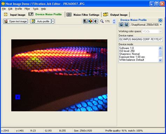Viewport: 166px width, 134px height.
Task: Switch to the Input Image tab
Action: (15, 15)
